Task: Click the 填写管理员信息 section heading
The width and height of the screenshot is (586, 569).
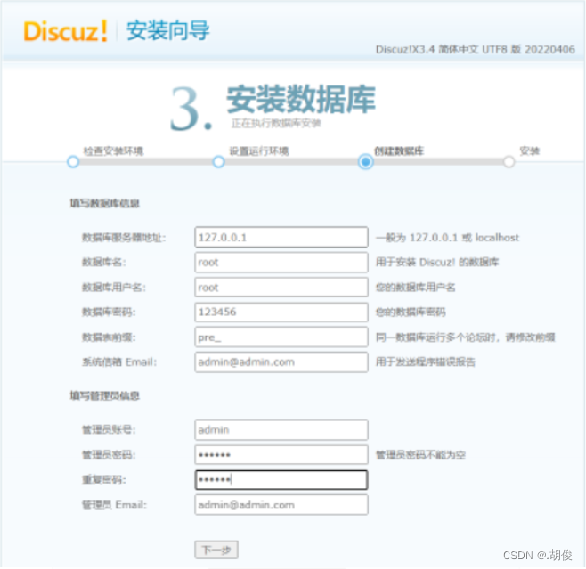Action: 105,395
